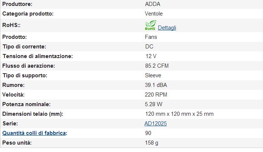This screenshot has width=263, height=152.
Task: Select the Ventole category value
Action: [154, 14]
